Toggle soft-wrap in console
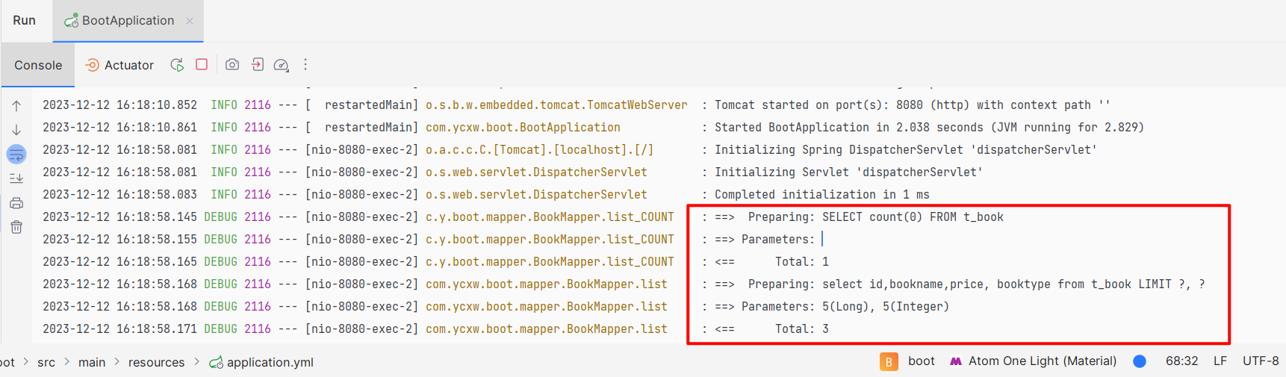The height and width of the screenshot is (377, 1286). click(16, 155)
